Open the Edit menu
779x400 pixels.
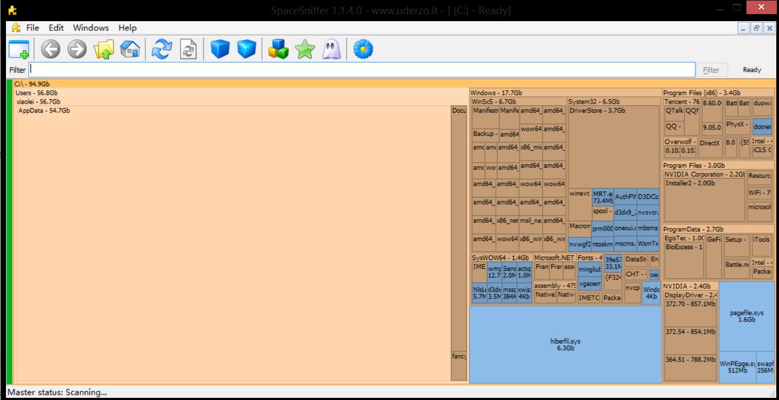(x=56, y=28)
